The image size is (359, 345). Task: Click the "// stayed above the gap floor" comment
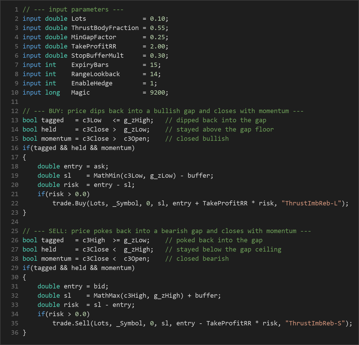point(220,130)
